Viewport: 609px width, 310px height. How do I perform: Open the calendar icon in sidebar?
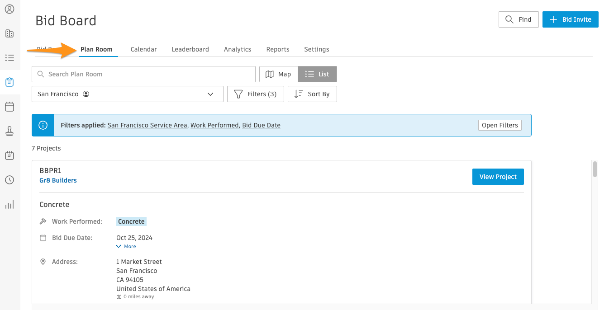point(10,106)
